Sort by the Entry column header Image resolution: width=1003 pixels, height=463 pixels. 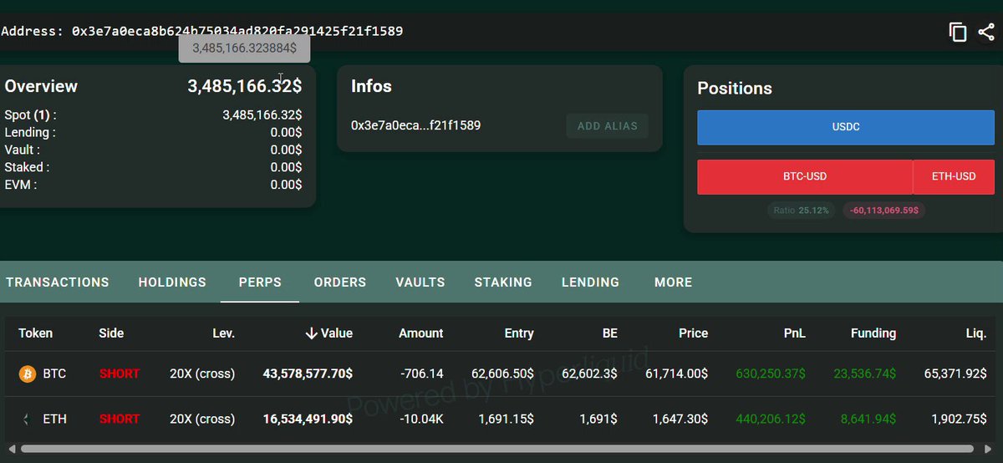(519, 333)
